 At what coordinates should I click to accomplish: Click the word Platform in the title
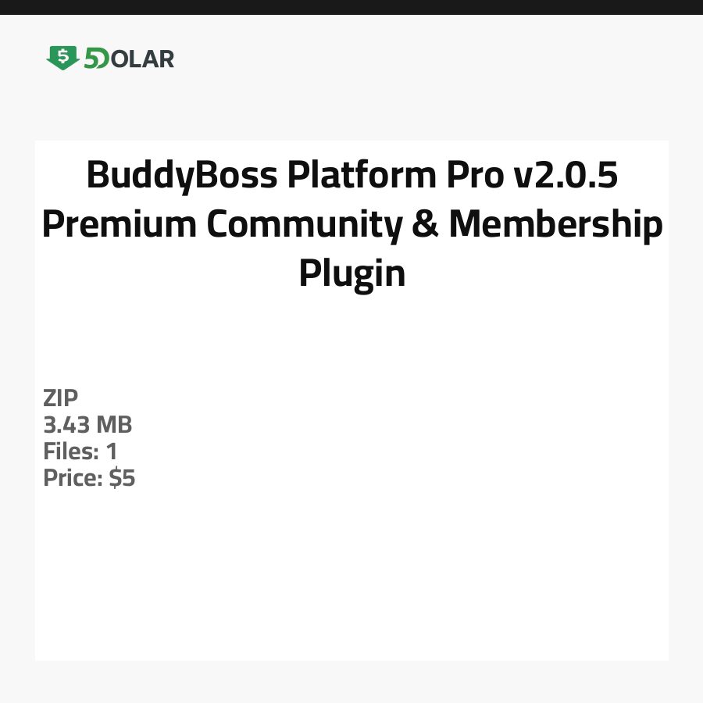[351, 175]
